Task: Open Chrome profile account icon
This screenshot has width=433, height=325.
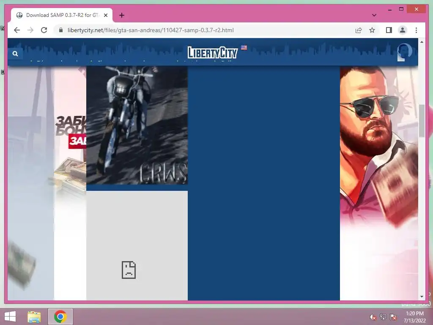Action: coord(403,30)
